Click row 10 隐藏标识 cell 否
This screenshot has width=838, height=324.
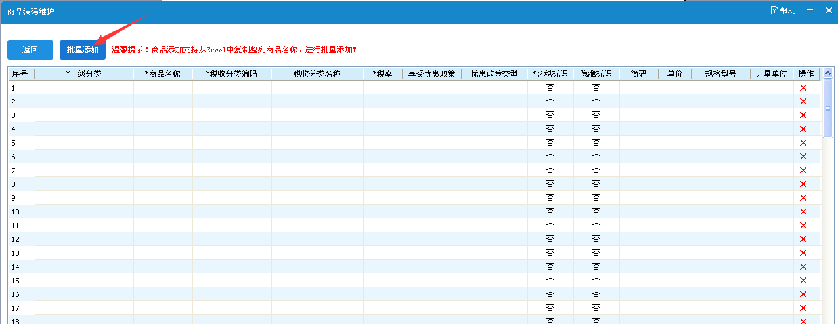point(596,212)
